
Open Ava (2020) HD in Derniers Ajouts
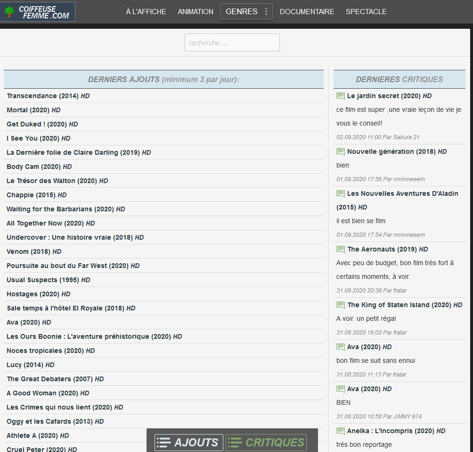[29, 323]
